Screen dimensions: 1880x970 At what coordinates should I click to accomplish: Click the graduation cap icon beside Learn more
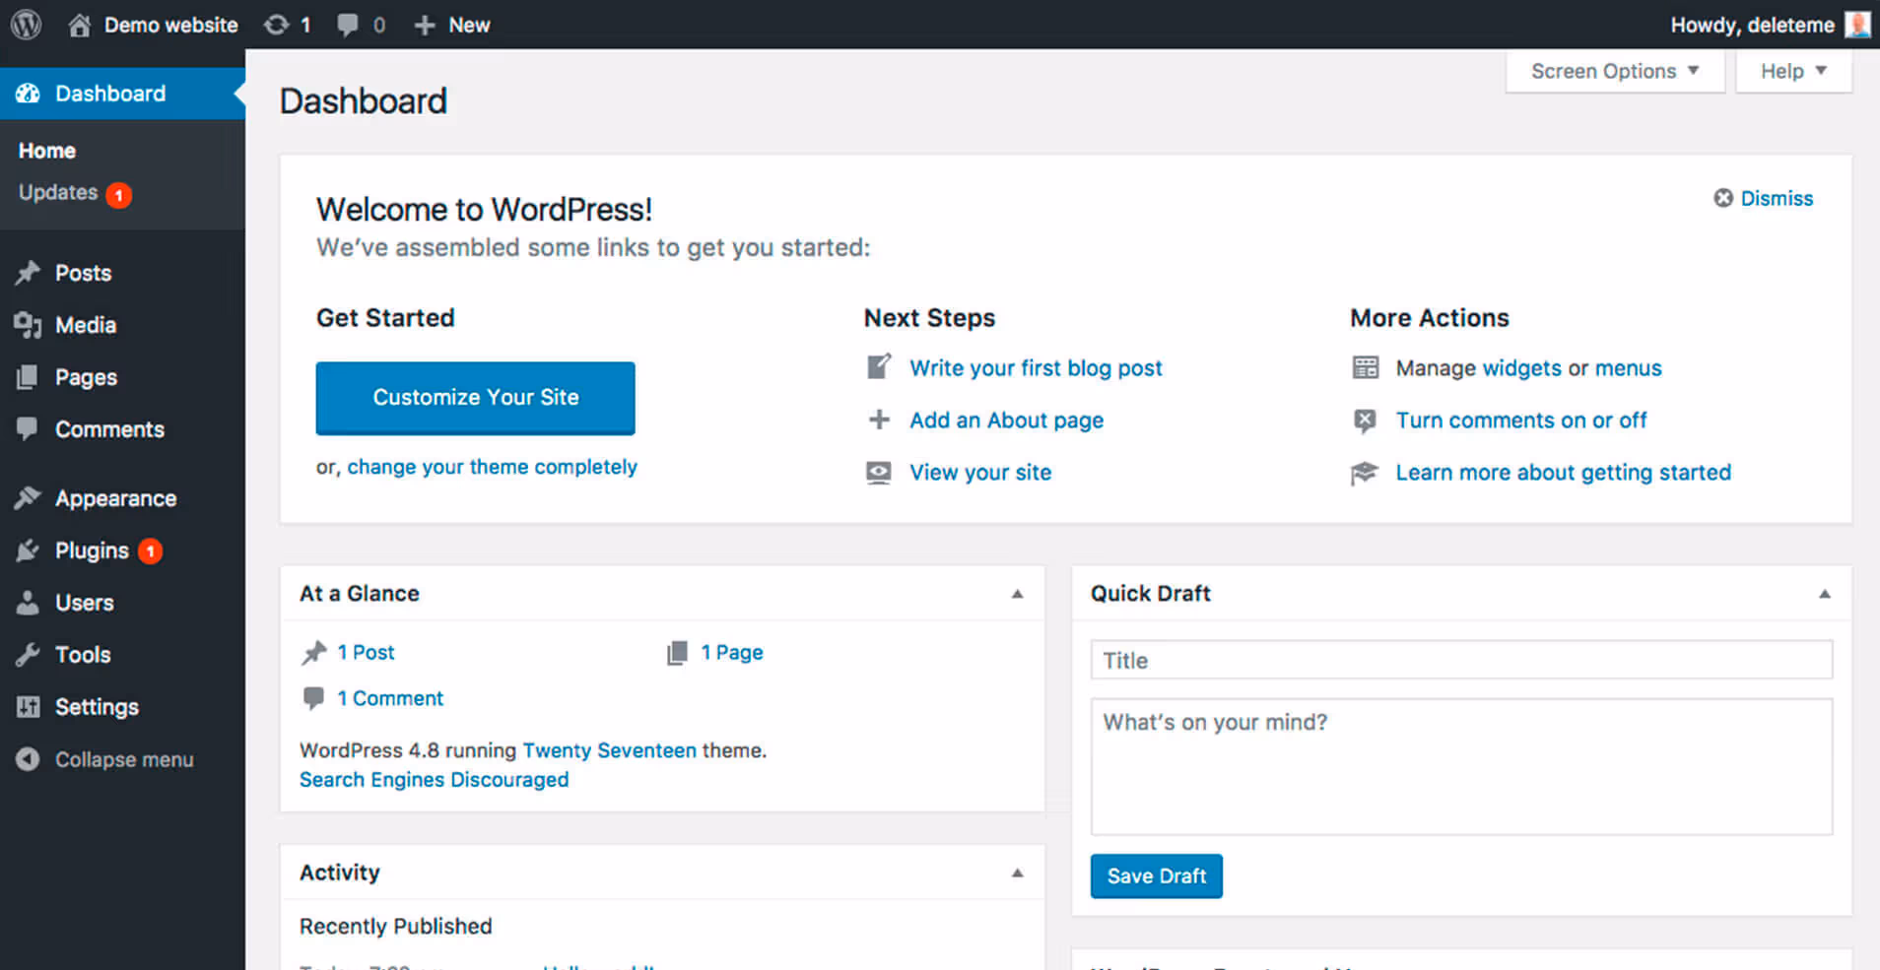pyautogui.click(x=1365, y=473)
